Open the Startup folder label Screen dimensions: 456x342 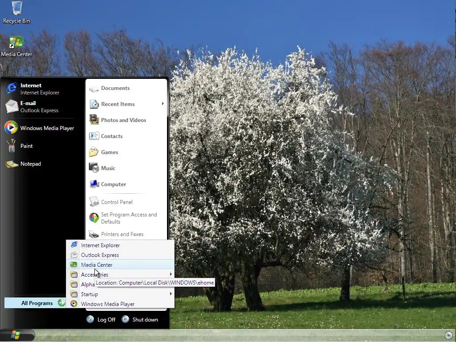(89, 294)
